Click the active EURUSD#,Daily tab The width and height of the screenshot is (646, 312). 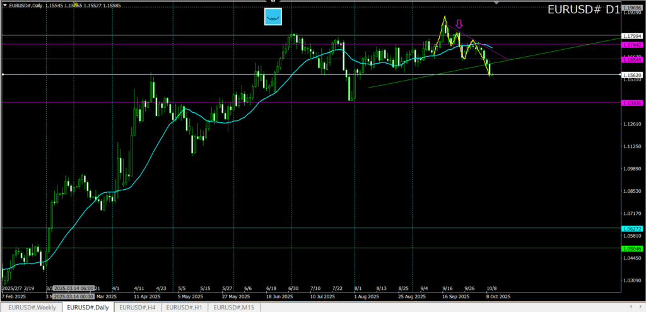click(88, 307)
